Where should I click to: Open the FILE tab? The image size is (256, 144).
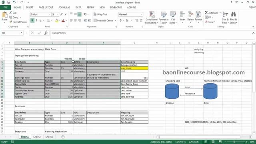pyautogui.click(x=5, y=7)
